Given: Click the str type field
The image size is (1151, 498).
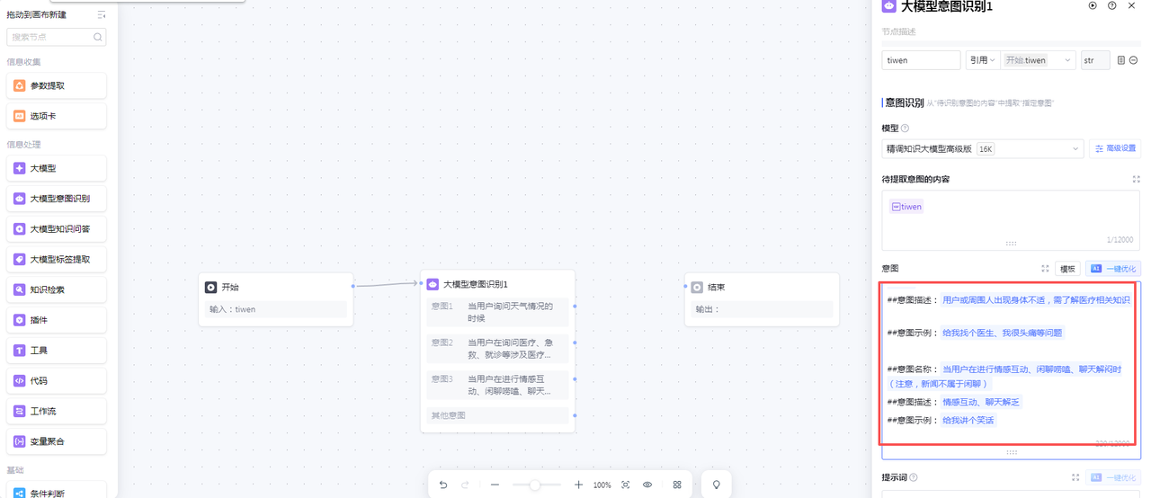Looking at the screenshot, I should click(1095, 60).
